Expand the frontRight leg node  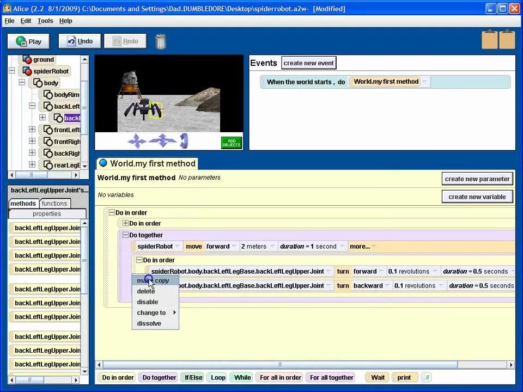point(32,141)
